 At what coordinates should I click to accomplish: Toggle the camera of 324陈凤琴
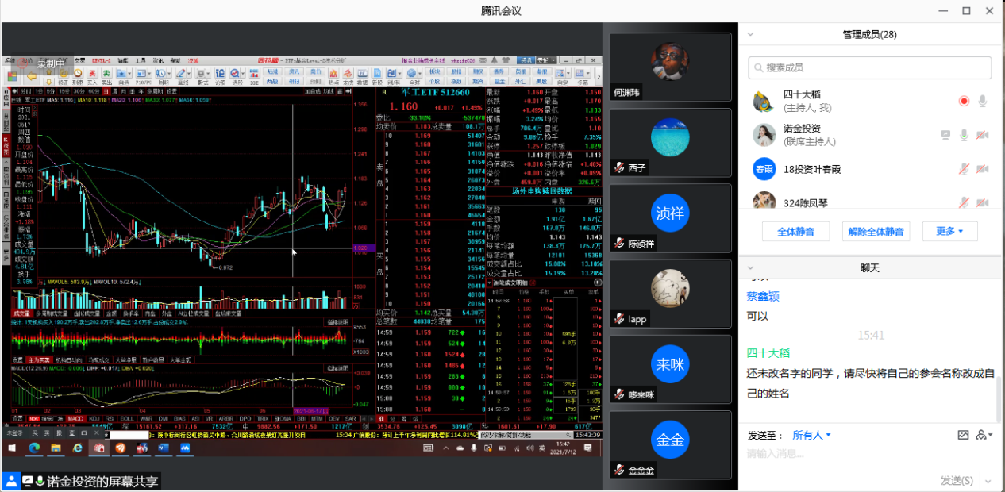point(983,202)
